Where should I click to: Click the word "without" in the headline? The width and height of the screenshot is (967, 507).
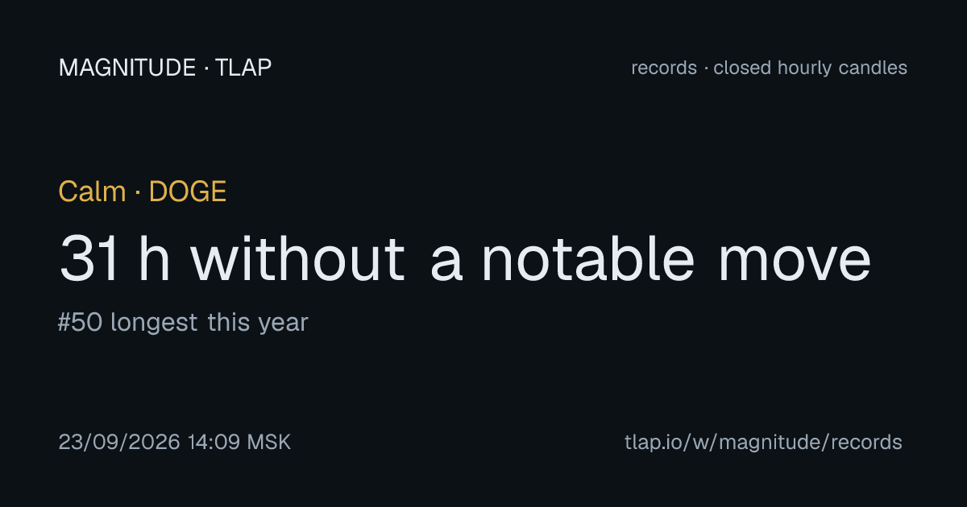point(297,259)
